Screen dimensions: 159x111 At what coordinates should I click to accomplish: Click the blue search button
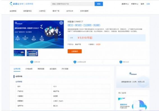(99, 4)
